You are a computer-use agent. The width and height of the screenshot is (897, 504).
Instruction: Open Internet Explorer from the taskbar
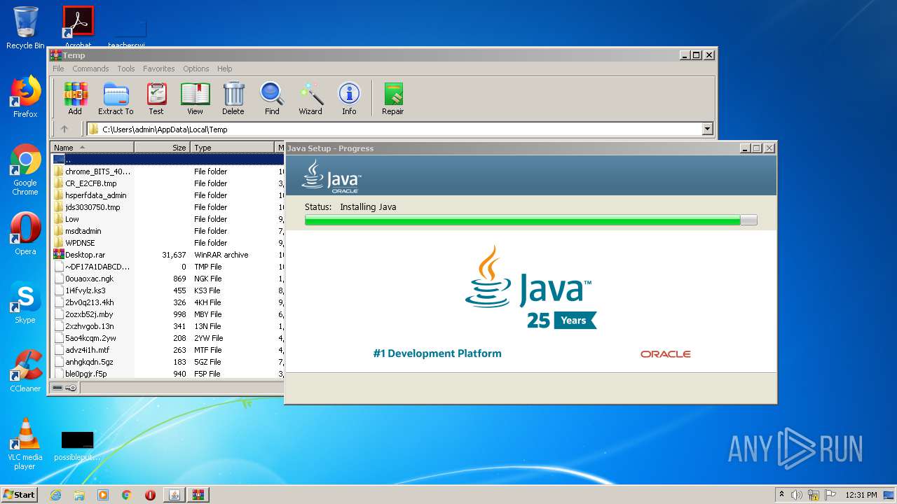(x=55, y=495)
